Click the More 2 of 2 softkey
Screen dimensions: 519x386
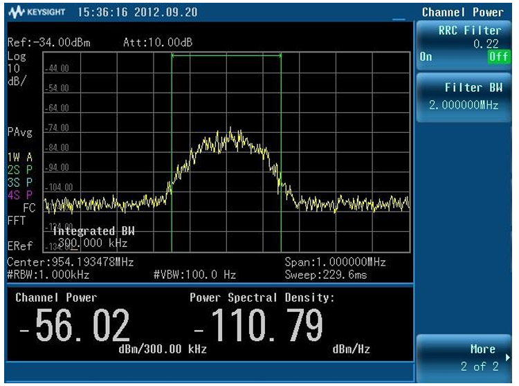click(464, 358)
